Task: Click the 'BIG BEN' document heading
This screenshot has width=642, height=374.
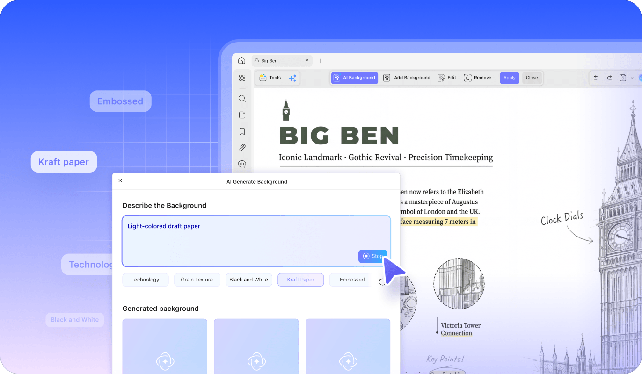Action: coord(339,136)
